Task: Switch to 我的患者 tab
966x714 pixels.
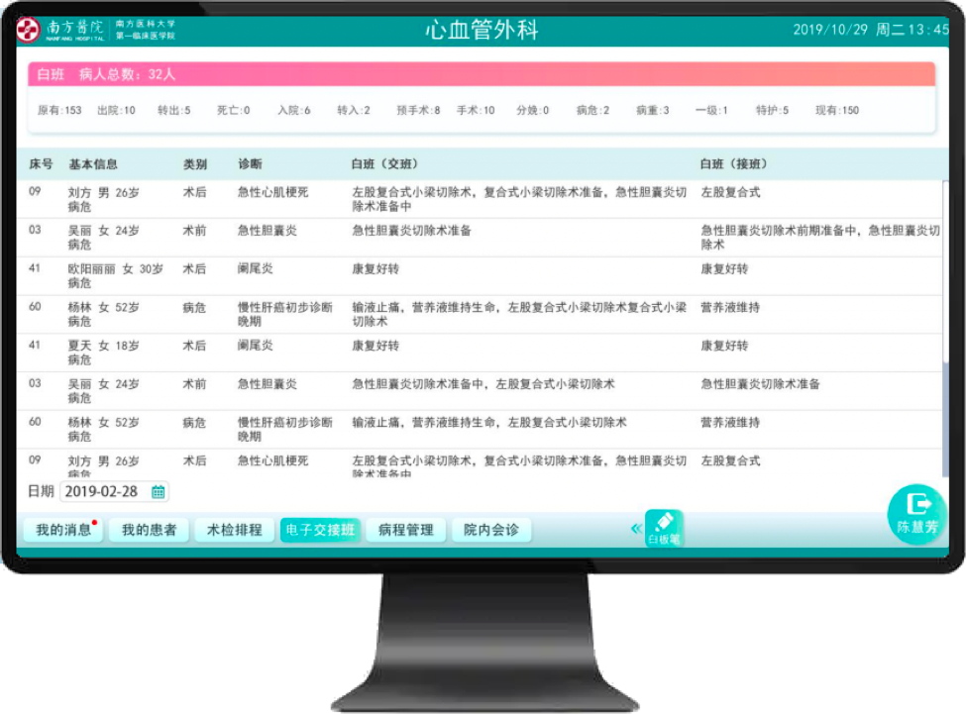Action: [x=149, y=530]
